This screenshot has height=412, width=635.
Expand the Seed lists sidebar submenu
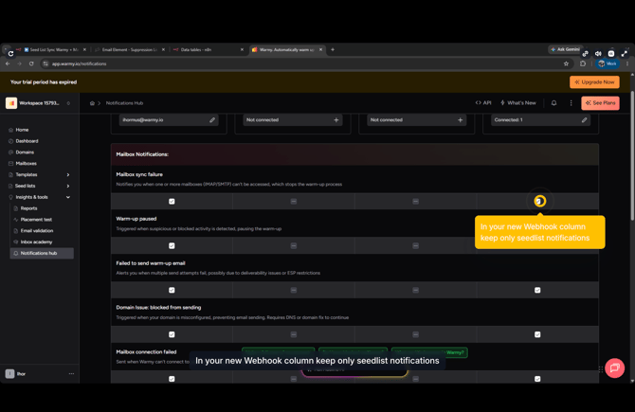coord(68,187)
